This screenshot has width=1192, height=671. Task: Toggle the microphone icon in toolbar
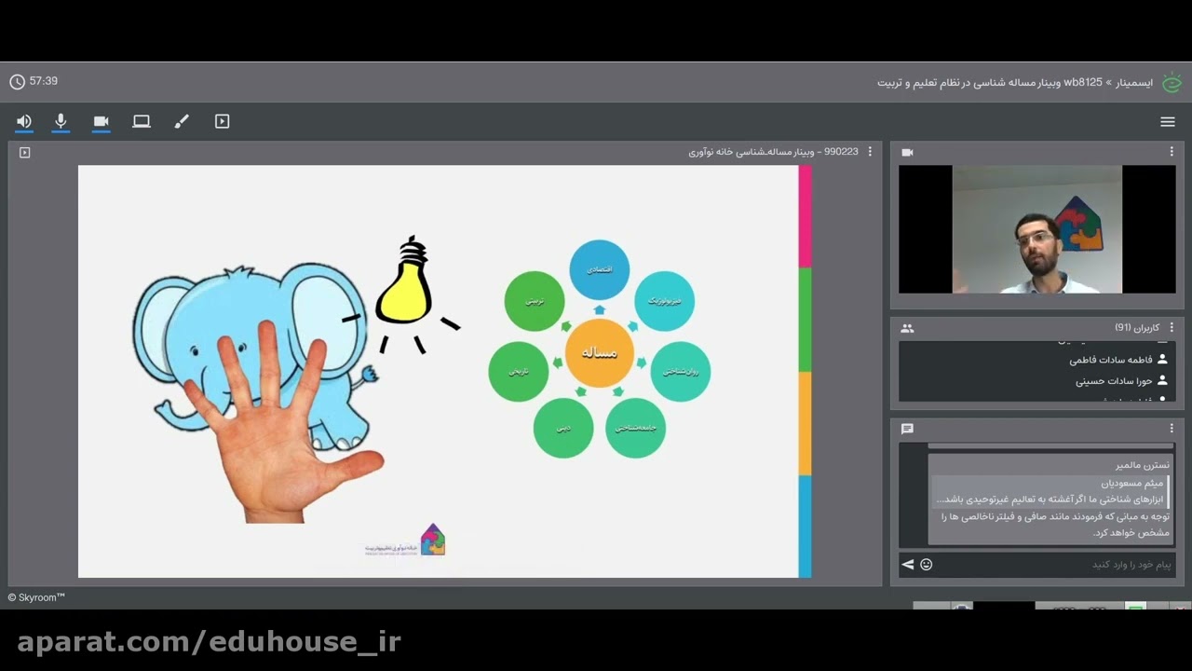click(61, 121)
